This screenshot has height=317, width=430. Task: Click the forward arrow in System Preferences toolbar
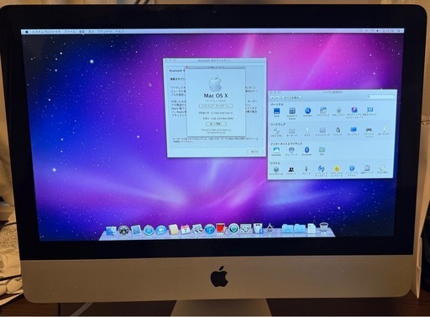click(277, 97)
